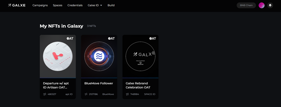
Task: Open the apt ID space link
Action: [x=69, y=94]
